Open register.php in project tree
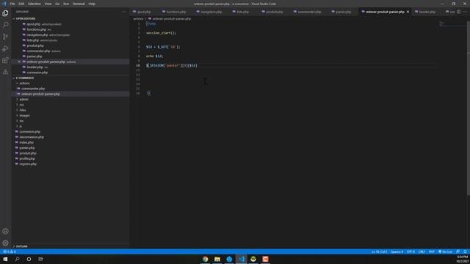The image size is (470, 264). (x=28, y=164)
